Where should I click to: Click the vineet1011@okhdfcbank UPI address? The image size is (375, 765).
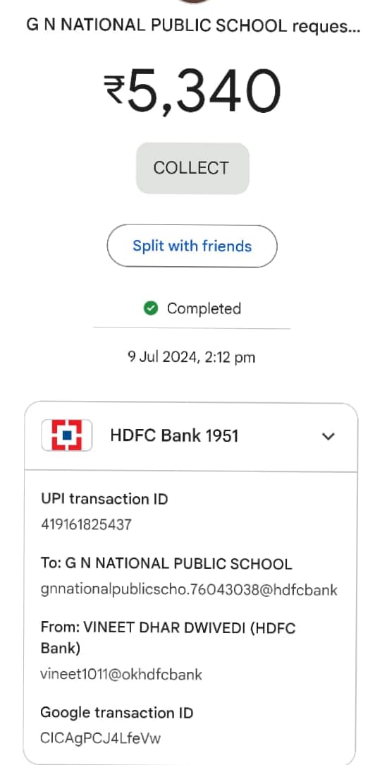coord(121,674)
